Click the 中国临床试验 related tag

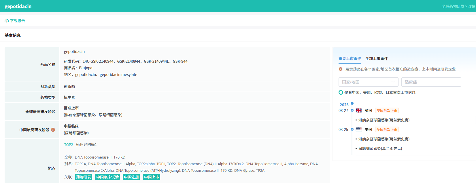tap(107, 177)
